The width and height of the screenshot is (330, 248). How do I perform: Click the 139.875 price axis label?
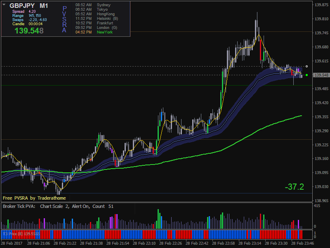pyautogui.click(x=321, y=5)
